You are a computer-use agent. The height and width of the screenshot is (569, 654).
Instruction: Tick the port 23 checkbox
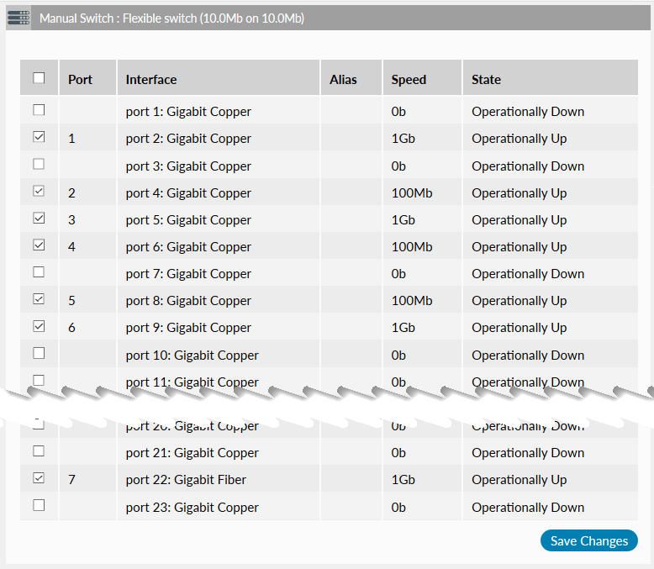point(39,506)
